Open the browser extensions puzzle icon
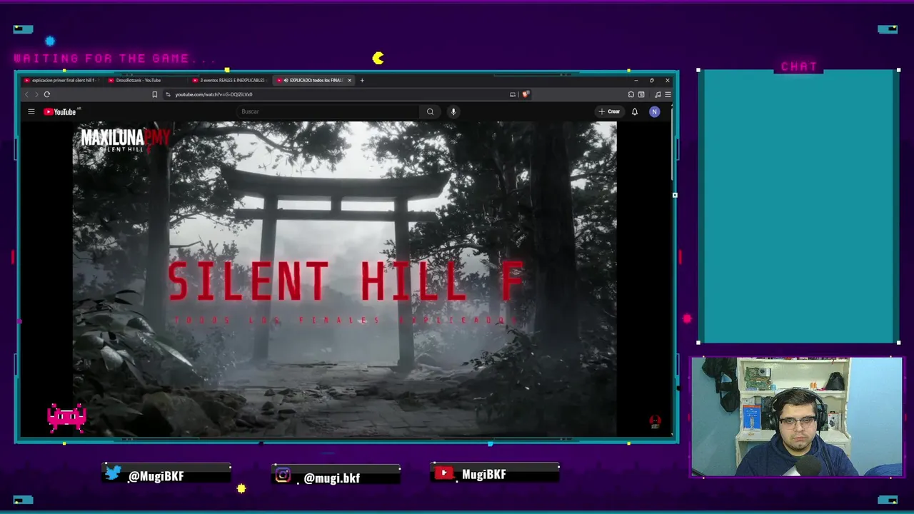The height and width of the screenshot is (514, 914). click(x=631, y=94)
